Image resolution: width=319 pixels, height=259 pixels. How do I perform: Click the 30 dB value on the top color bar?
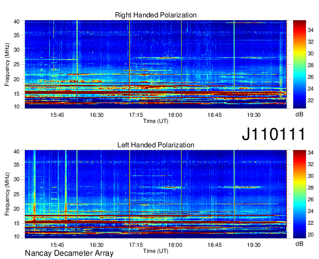click(x=311, y=53)
